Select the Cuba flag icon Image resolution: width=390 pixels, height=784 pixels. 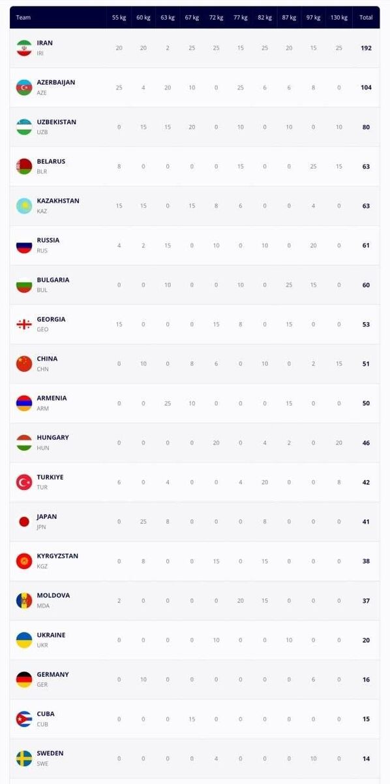pyautogui.click(x=24, y=719)
